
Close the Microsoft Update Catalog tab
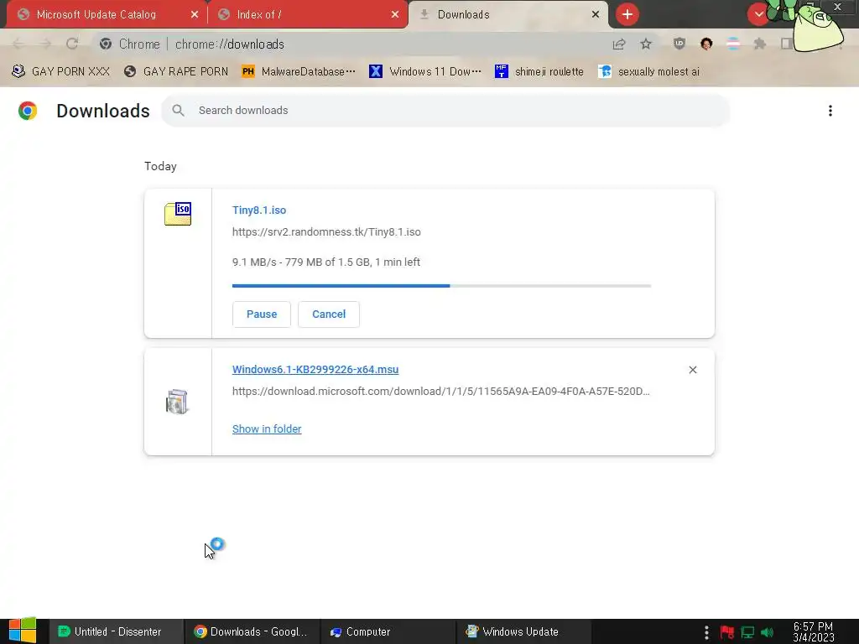click(195, 15)
